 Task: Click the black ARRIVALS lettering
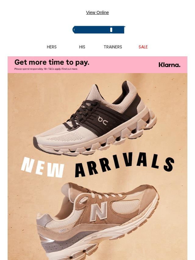point(125,164)
